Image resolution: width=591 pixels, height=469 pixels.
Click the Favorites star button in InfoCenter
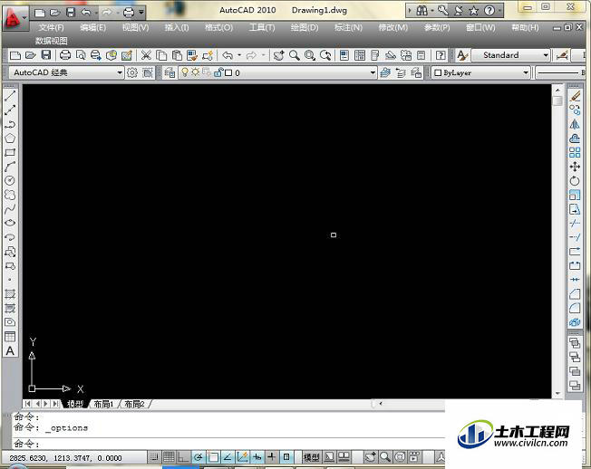click(473, 11)
